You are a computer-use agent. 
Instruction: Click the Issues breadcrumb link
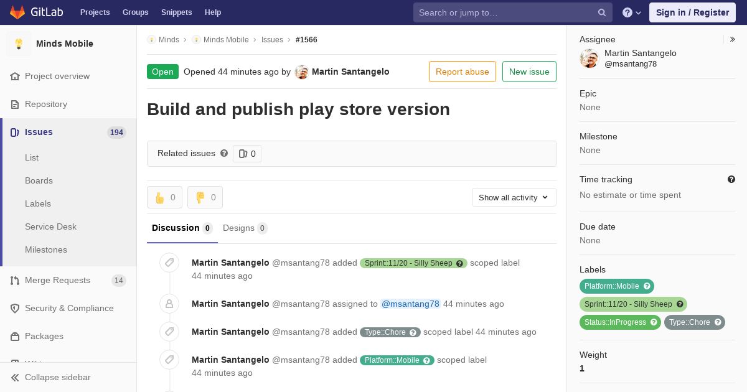click(272, 40)
